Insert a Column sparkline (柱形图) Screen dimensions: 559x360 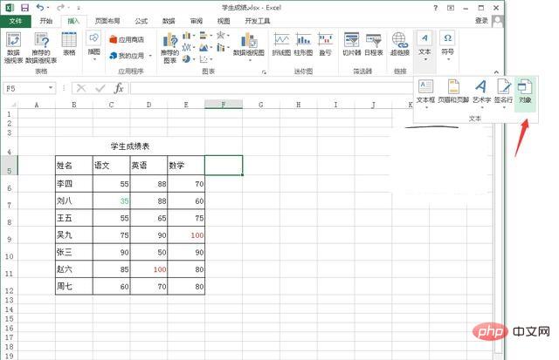point(303,44)
